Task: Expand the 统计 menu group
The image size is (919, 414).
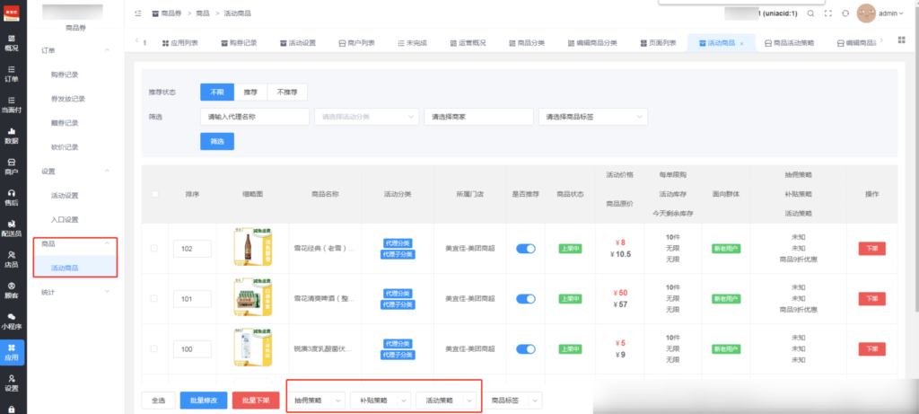Action: (107, 292)
